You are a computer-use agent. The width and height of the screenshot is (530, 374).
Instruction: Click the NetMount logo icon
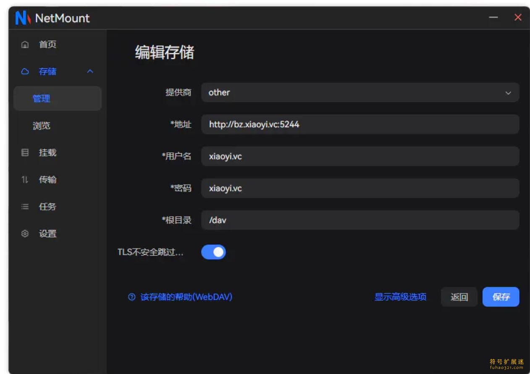coord(23,18)
